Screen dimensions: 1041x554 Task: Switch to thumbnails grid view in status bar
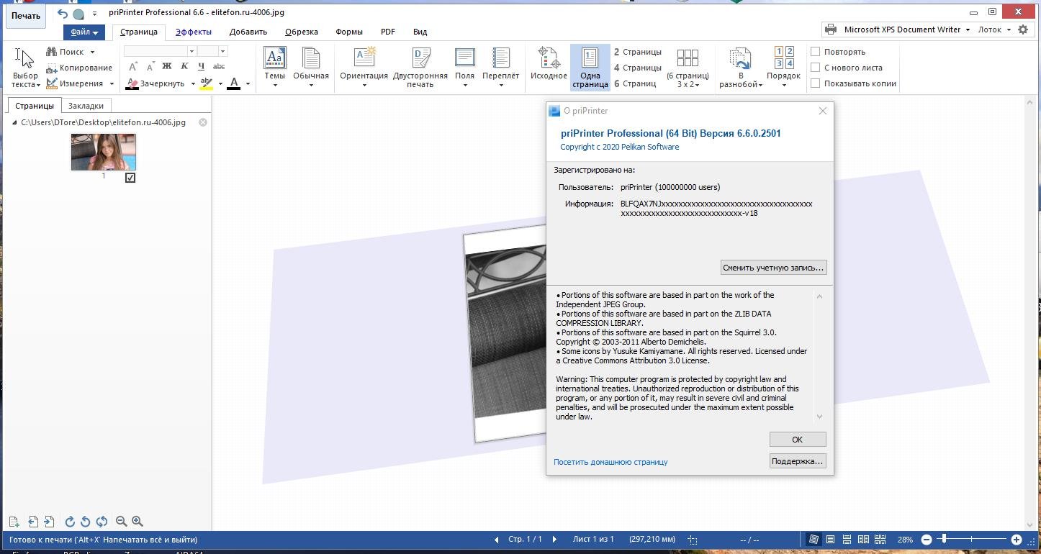click(x=880, y=539)
